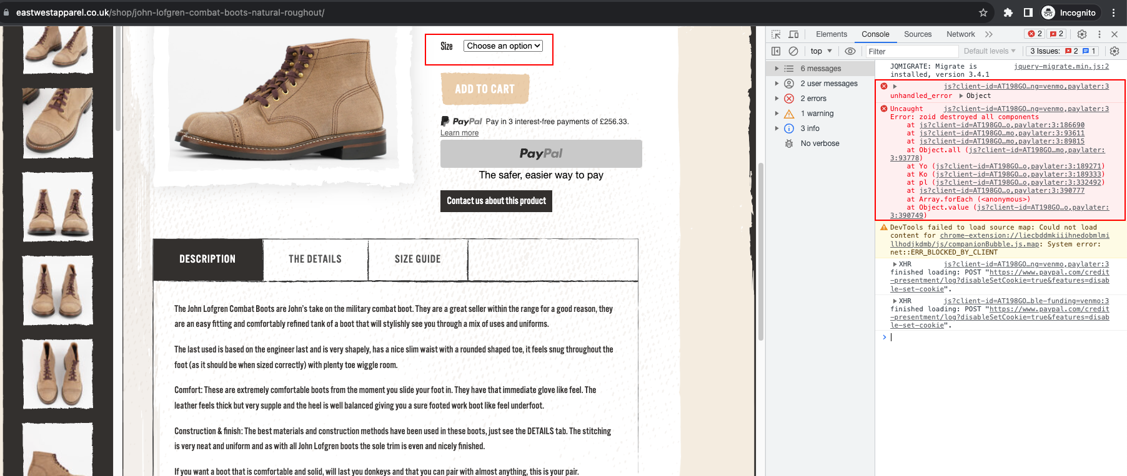The width and height of the screenshot is (1127, 476).
Task: Open the Default levels dropdown
Action: click(x=990, y=51)
